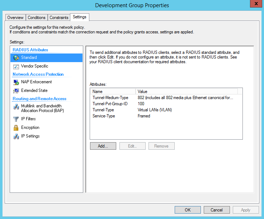264x219 pixels.
Task: Click the Routing and Remote Access heading
Action: (39, 99)
